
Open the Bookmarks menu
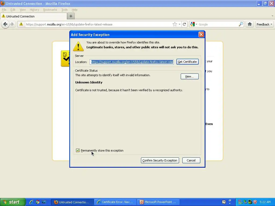(50, 10)
